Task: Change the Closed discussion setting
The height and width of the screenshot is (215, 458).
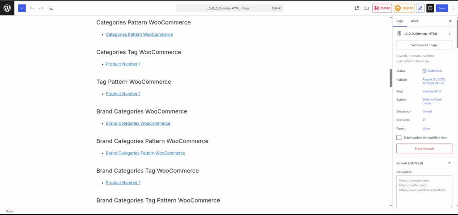Action: click(427, 111)
